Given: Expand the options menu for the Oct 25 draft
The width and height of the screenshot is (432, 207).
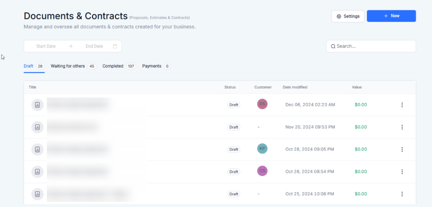Looking at the screenshot, I should 402,194.
